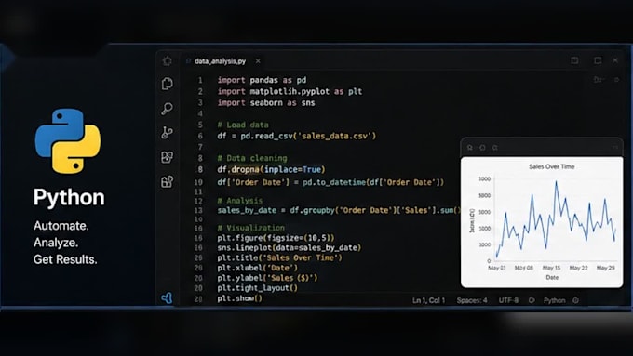Close the data_analysis.py tab

258,60
